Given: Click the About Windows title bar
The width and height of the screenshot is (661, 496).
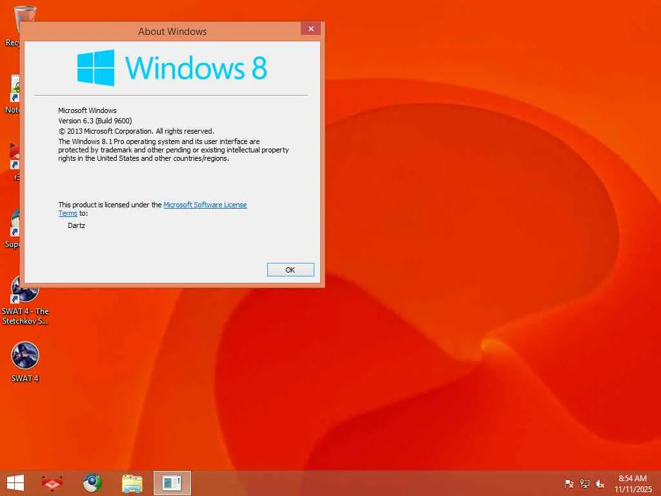Looking at the screenshot, I should coord(172,32).
